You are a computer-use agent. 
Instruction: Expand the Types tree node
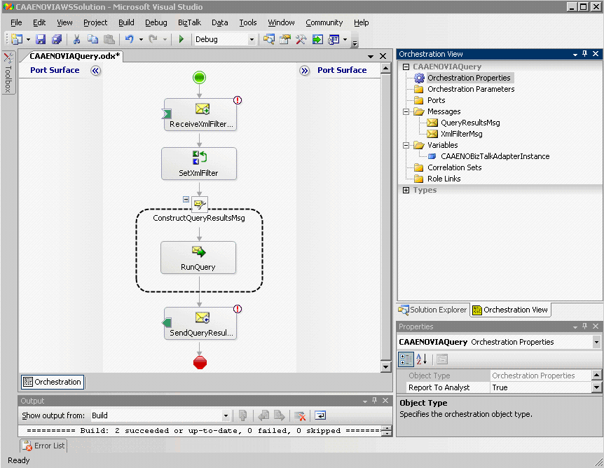(x=406, y=191)
